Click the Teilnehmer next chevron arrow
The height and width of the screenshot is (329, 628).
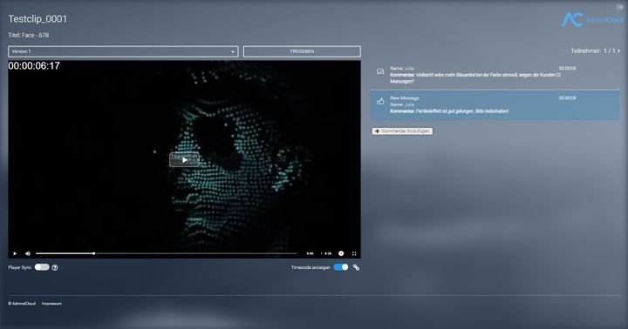coord(618,50)
